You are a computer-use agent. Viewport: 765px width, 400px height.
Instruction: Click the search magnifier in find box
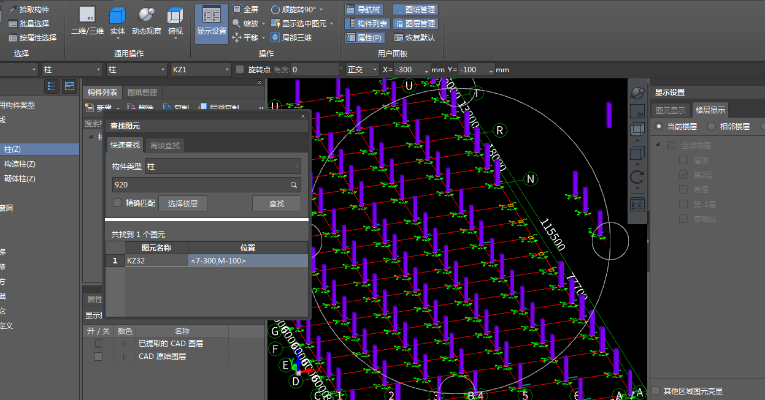click(294, 184)
